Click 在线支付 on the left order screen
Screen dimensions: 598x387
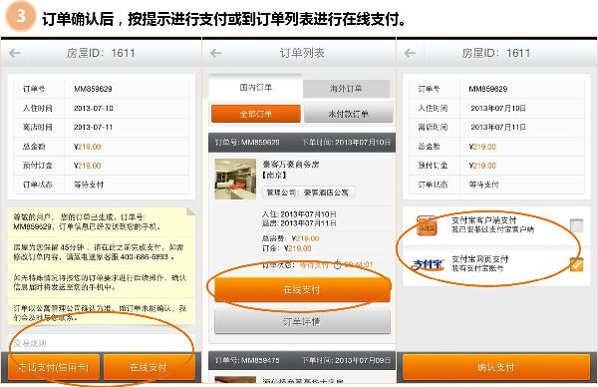click(x=149, y=367)
